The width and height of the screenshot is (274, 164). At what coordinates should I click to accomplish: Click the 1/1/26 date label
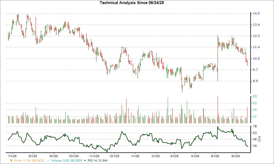[x=135, y=156]
